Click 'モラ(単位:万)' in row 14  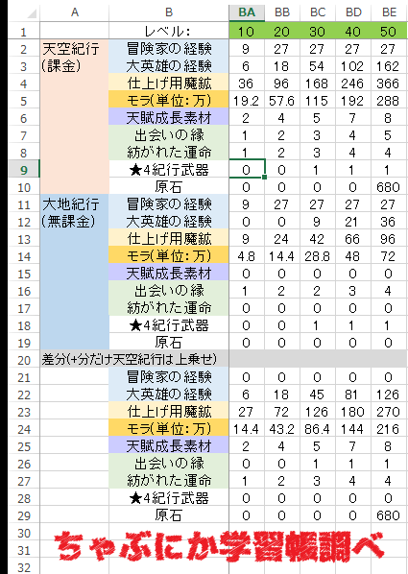(169, 256)
